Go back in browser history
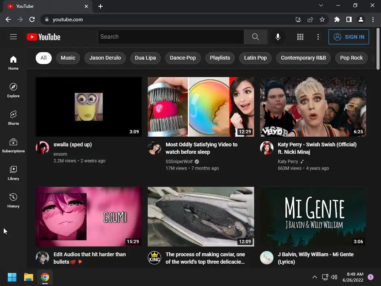This screenshot has height=286, width=381. pos(8,19)
